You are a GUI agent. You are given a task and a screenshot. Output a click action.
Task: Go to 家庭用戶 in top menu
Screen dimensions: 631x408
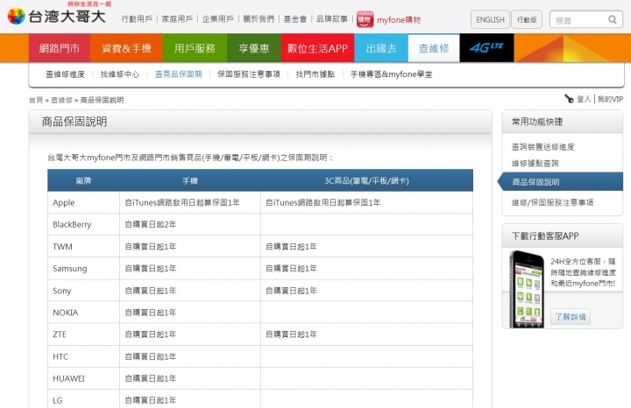tap(177, 19)
